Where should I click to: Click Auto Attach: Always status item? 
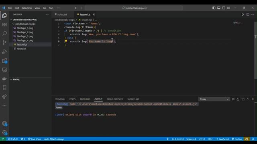click(x=54, y=139)
